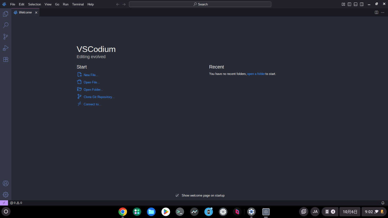Image resolution: width=388 pixels, height=218 pixels.
Task: Open the Source Control view
Action: click(x=5, y=37)
